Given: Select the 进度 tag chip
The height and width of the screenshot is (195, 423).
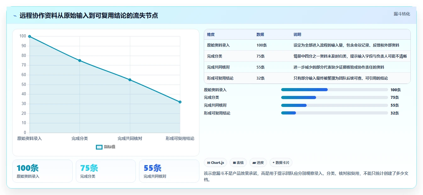Looking at the screenshot, I should (x=258, y=163).
